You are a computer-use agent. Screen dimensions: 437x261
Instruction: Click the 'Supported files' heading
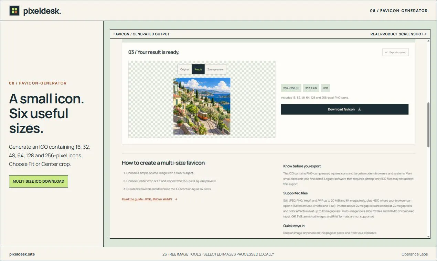tap(296, 193)
